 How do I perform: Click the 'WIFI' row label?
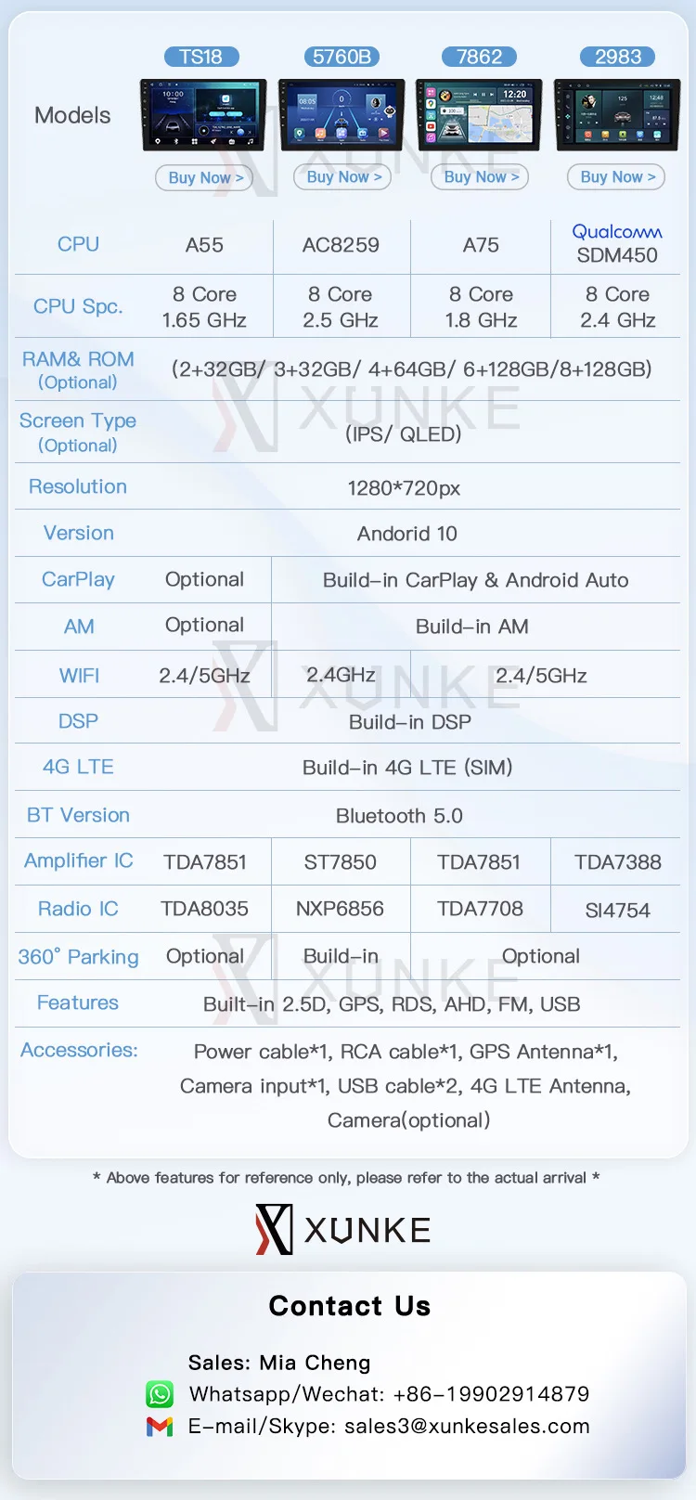click(x=79, y=676)
